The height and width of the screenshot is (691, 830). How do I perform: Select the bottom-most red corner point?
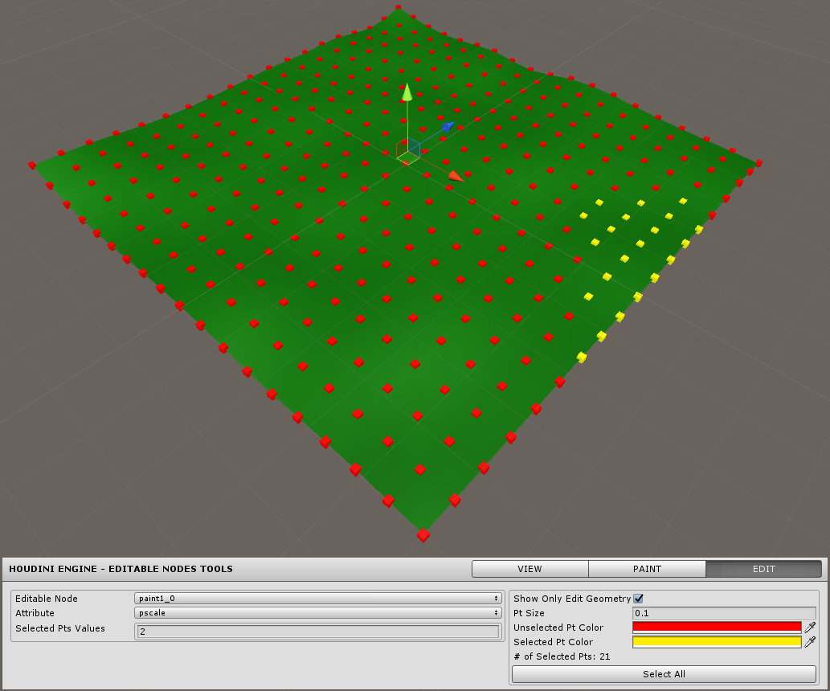click(x=423, y=535)
